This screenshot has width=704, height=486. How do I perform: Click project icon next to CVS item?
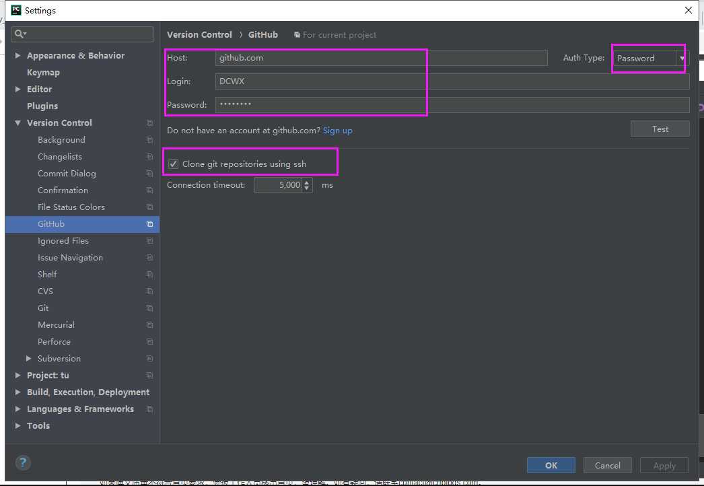tap(149, 291)
